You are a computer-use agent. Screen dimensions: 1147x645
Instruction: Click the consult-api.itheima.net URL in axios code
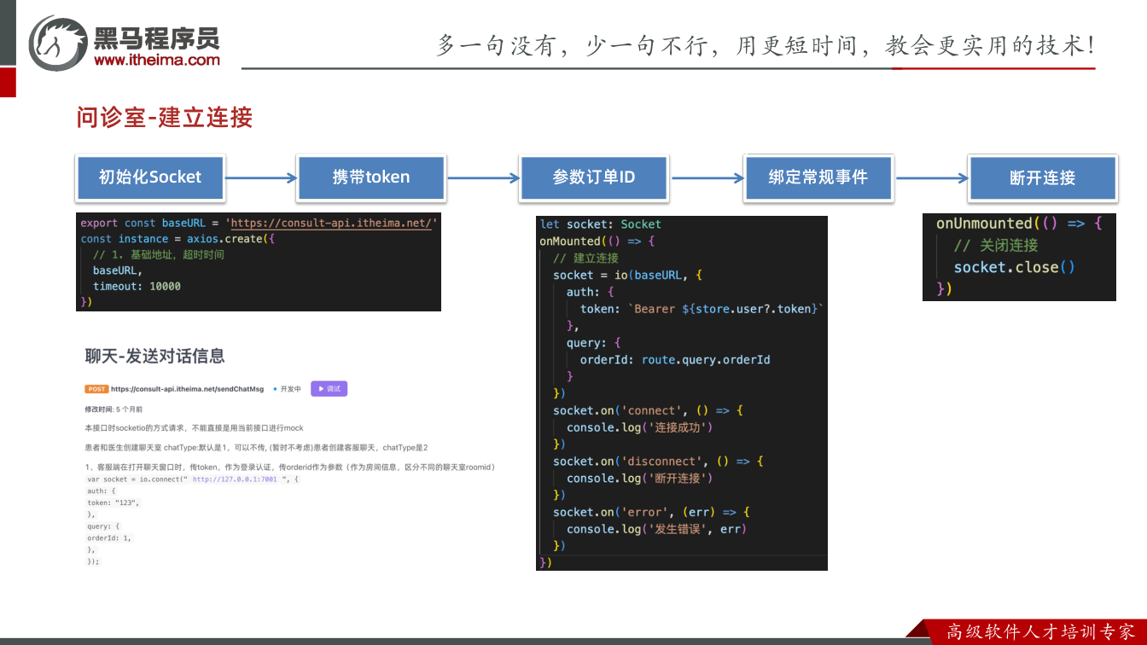tap(332, 224)
